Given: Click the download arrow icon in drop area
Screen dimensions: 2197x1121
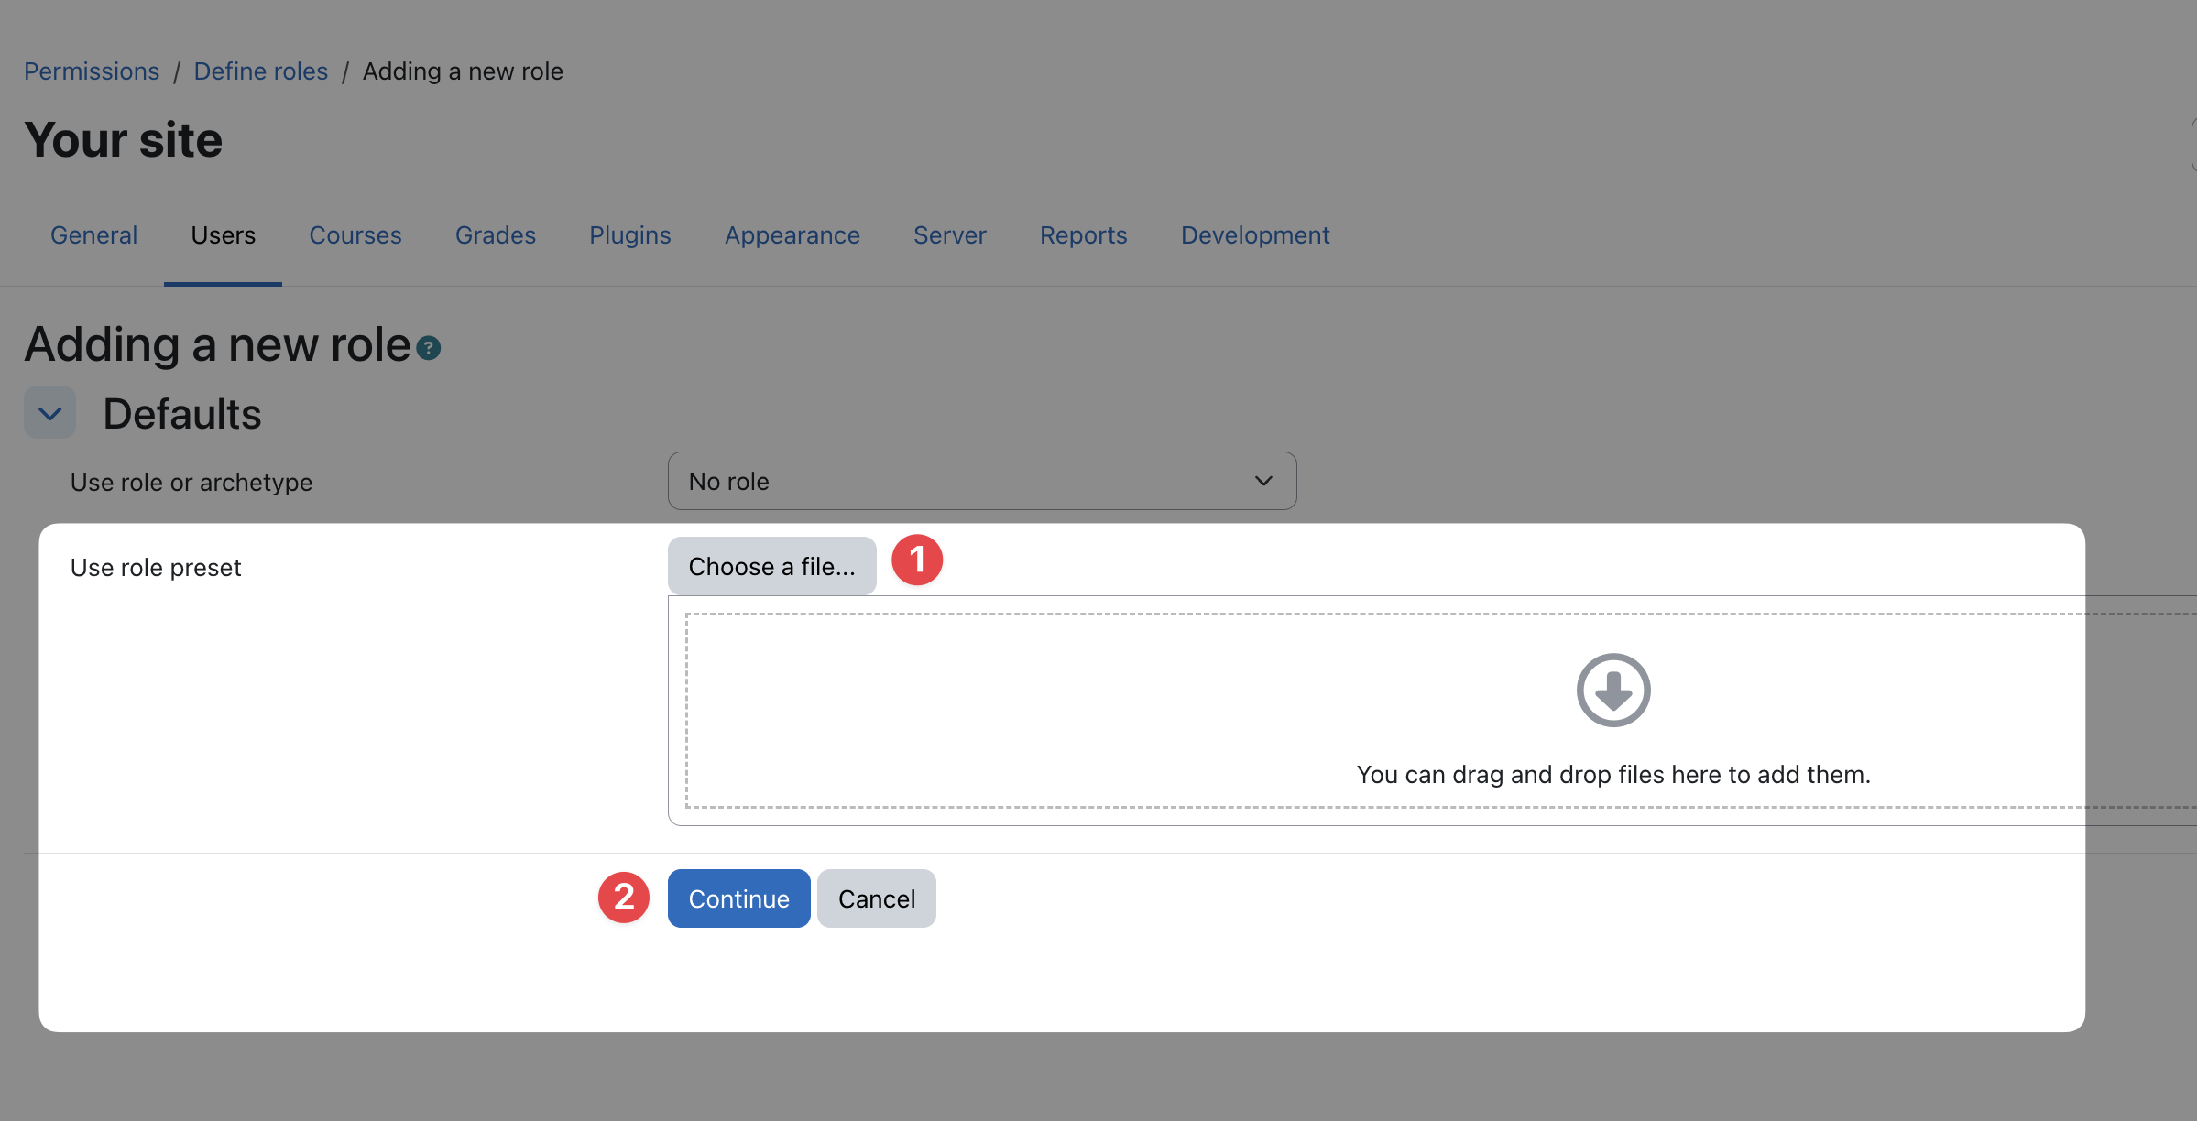Looking at the screenshot, I should click(1612, 690).
